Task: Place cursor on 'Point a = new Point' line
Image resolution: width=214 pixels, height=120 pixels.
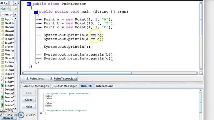Action: [78, 19]
